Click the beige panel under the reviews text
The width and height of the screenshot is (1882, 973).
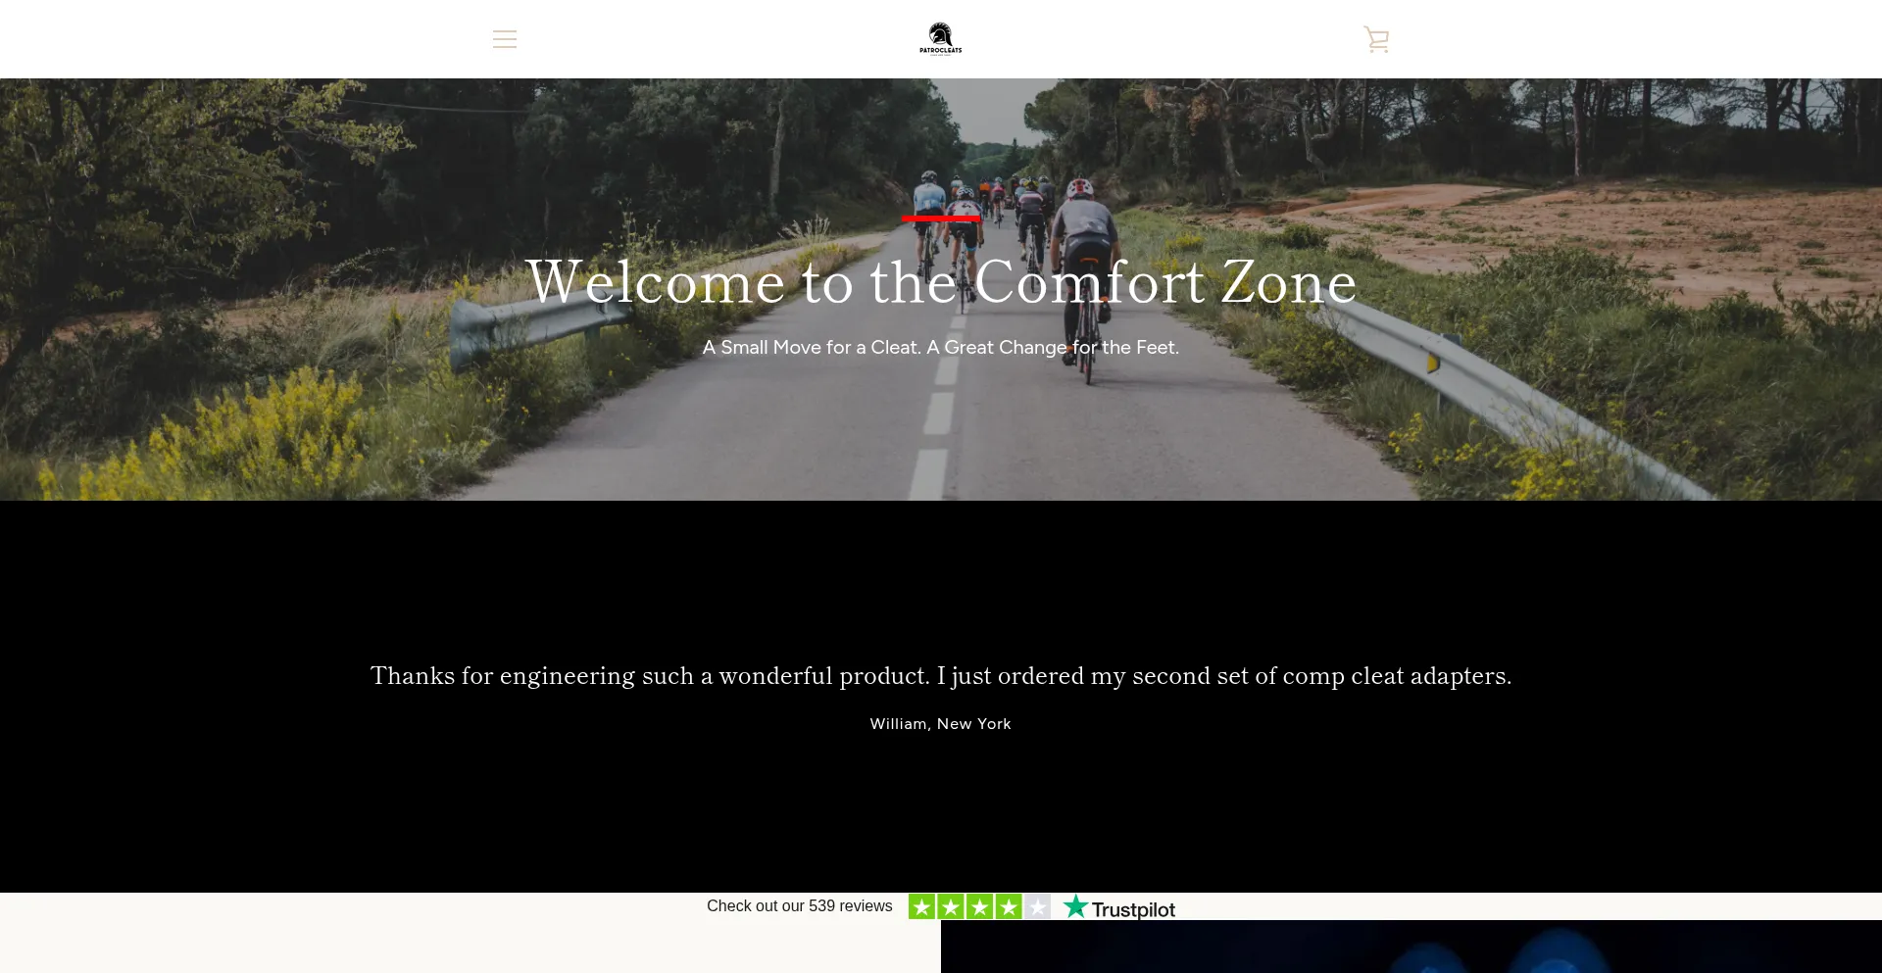(x=470, y=947)
